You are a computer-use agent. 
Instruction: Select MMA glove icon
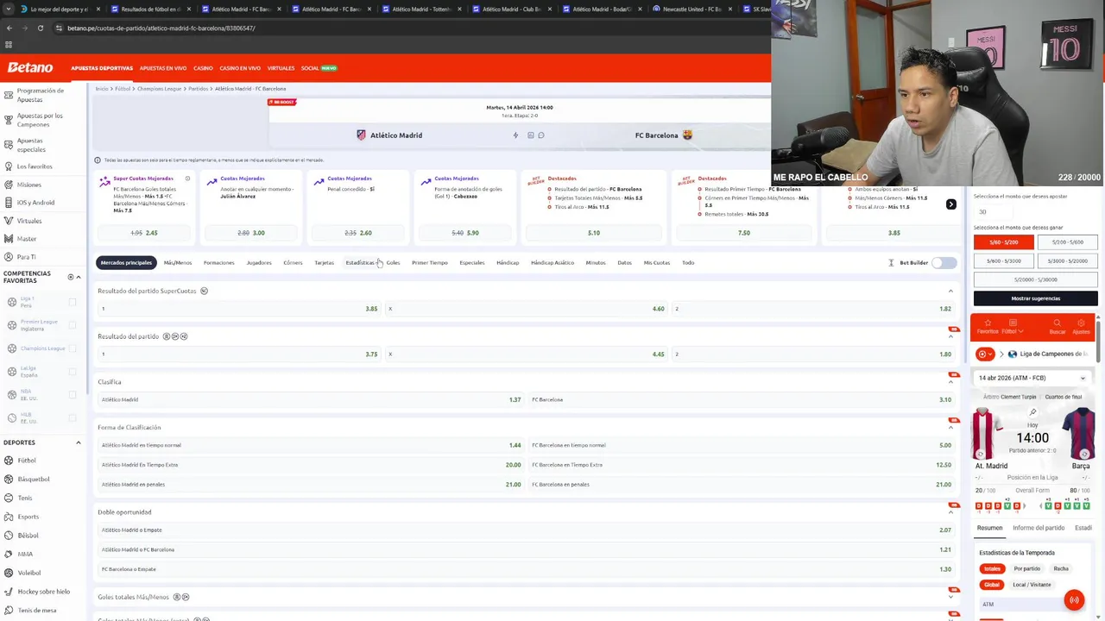point(9,554)
